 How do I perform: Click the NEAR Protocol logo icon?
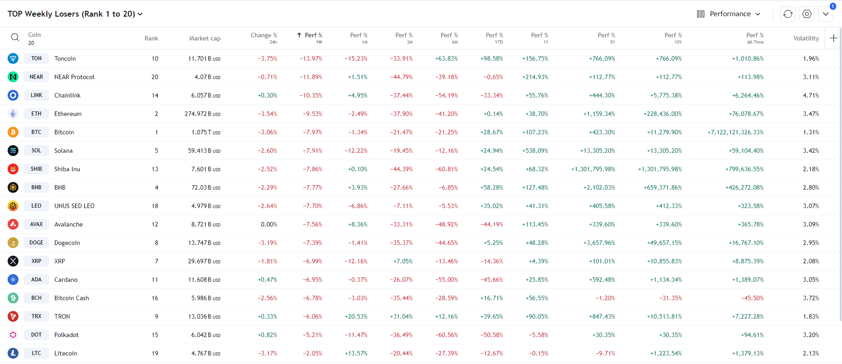pyautogui.click(x=13, y=77)
